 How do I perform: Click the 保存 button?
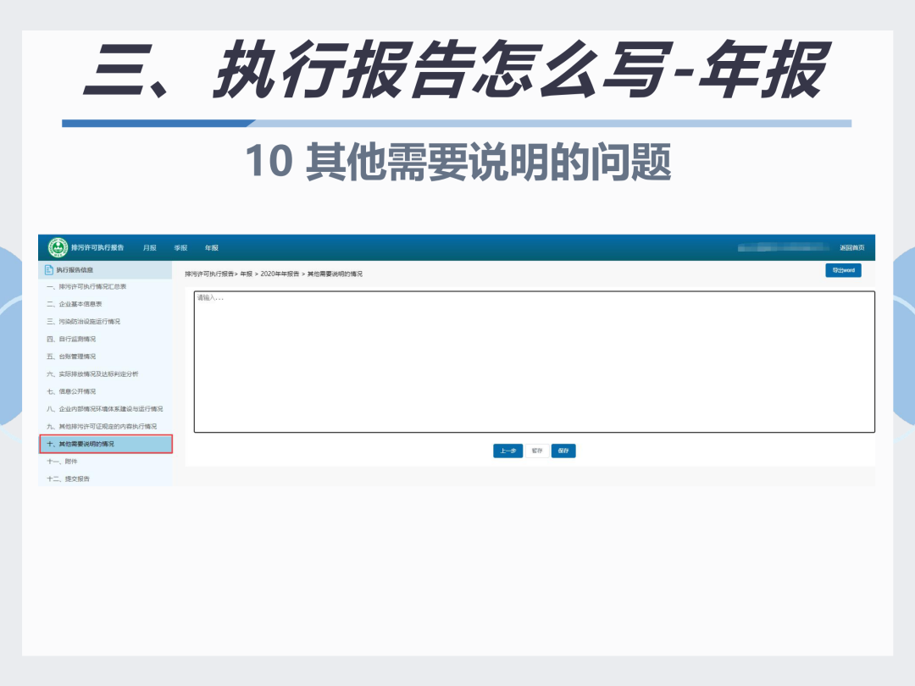tap(563, 451)
